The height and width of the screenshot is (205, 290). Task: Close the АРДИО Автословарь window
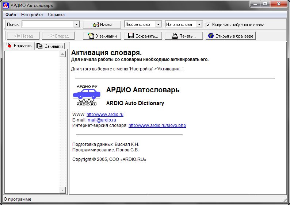click(x=279, y=4)
